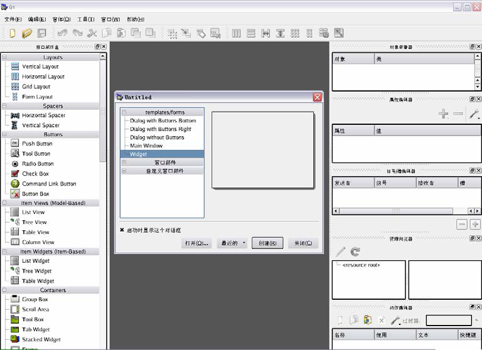Click the Open file folder icon
This screenshot has width=482, height=350.
tap(27, 33)
